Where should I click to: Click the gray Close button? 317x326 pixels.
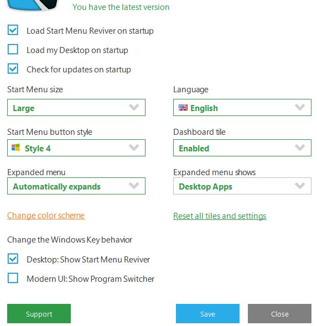279,313
